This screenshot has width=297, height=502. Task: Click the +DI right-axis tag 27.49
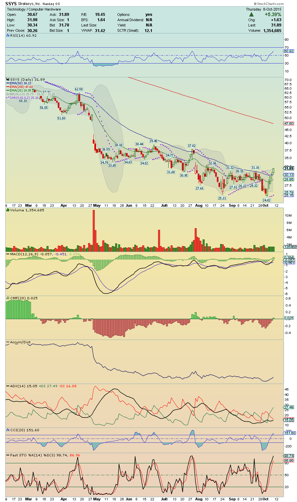pos(289,407)
